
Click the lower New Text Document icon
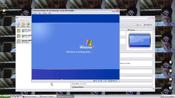tap(171, 72)
